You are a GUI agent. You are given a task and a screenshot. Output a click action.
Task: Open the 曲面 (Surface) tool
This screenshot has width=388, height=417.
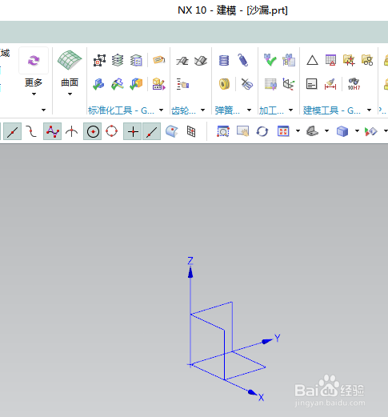tap(70, 61)
